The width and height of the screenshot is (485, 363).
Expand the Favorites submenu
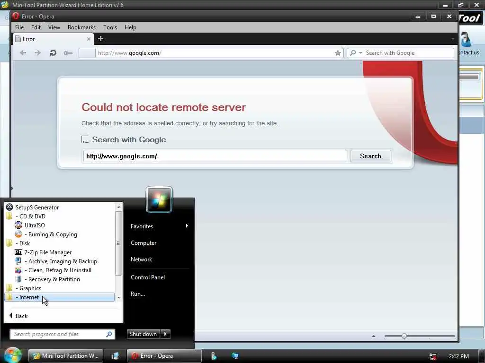(x=159, y=226)
